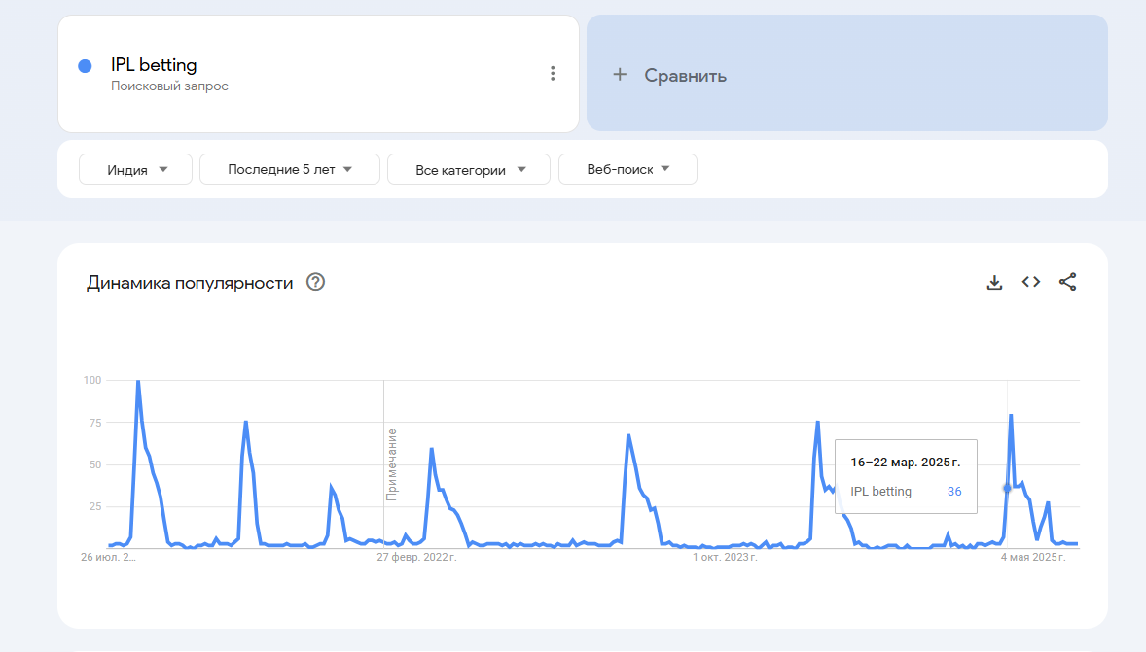This screenshot has height=652, width=1146.
Task: Click the tooltip value 36
Action: point(954,492)
